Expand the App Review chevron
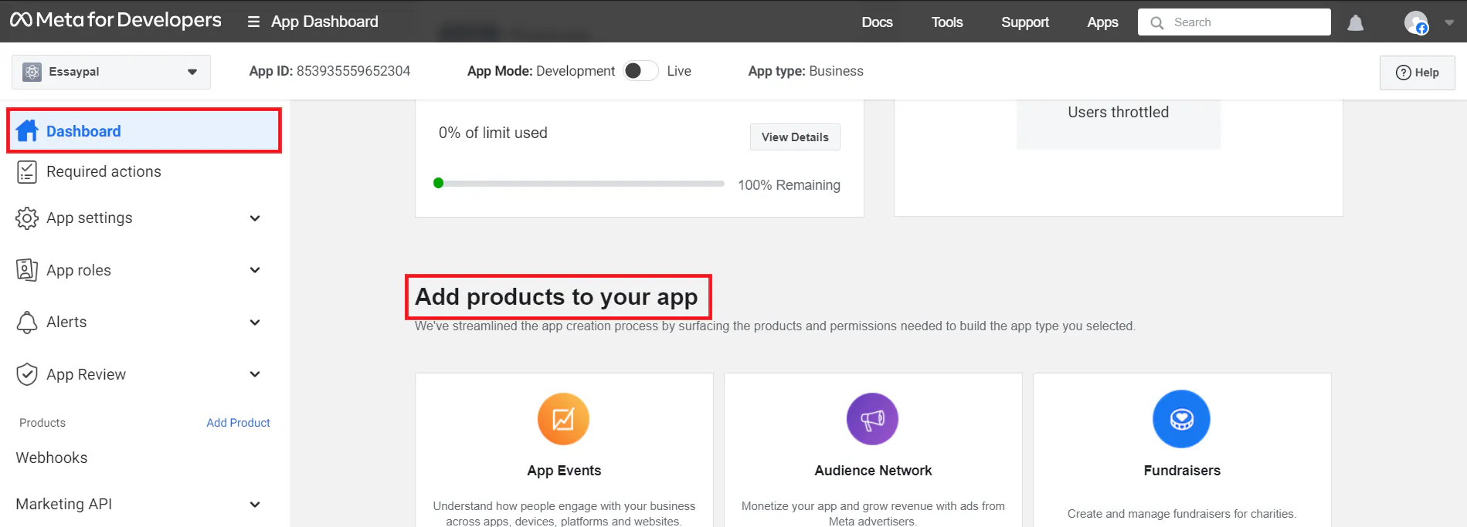 [255, 374]
